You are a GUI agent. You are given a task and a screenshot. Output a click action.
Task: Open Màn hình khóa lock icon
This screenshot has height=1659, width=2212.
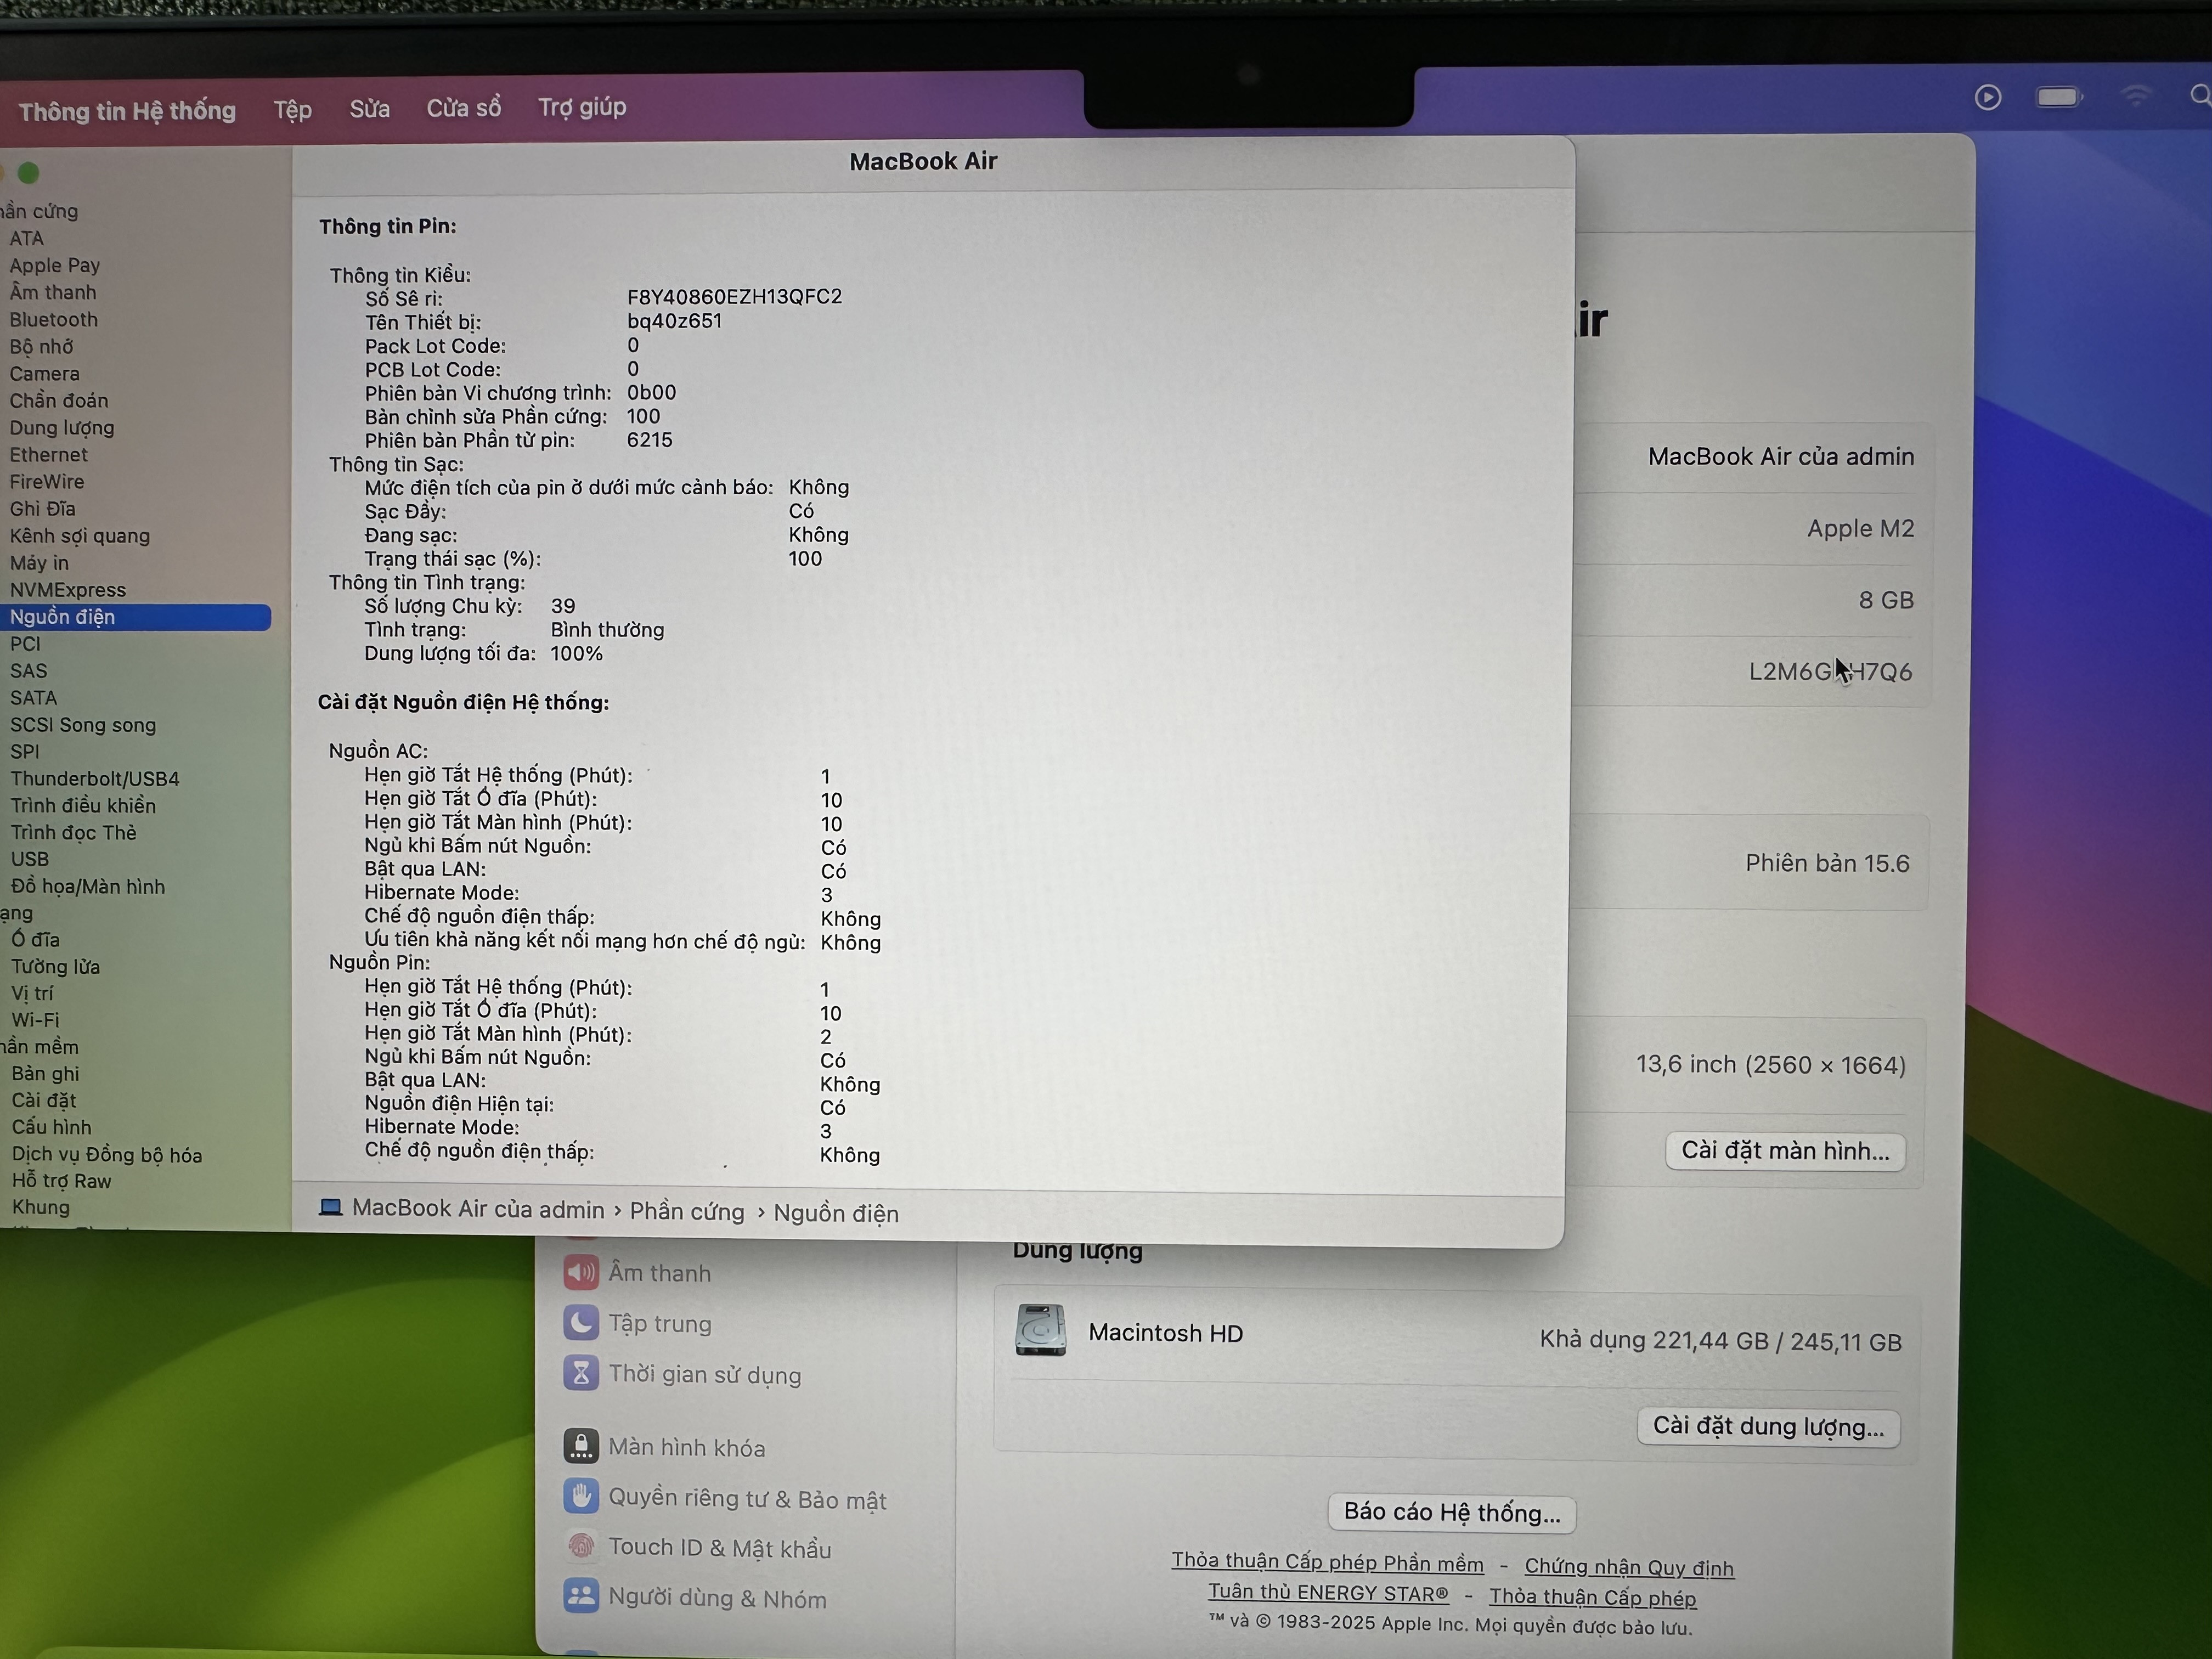(581, 1446)
